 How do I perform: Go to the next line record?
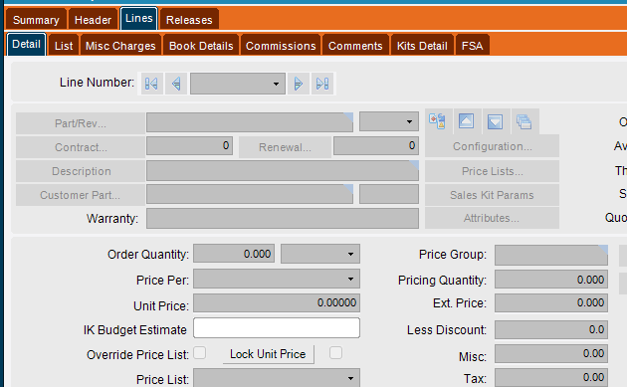(299, 84)
